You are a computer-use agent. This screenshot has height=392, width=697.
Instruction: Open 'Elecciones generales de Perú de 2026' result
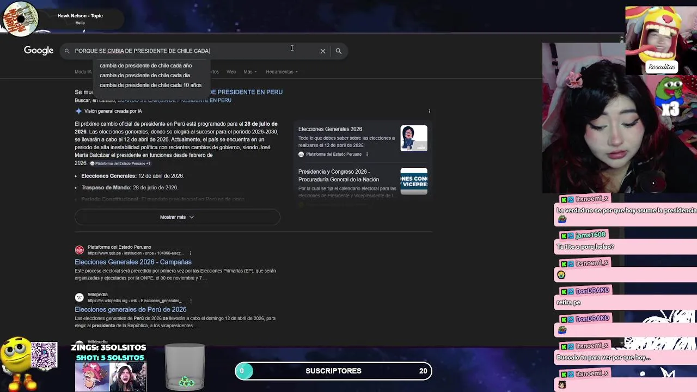point(131,309)
